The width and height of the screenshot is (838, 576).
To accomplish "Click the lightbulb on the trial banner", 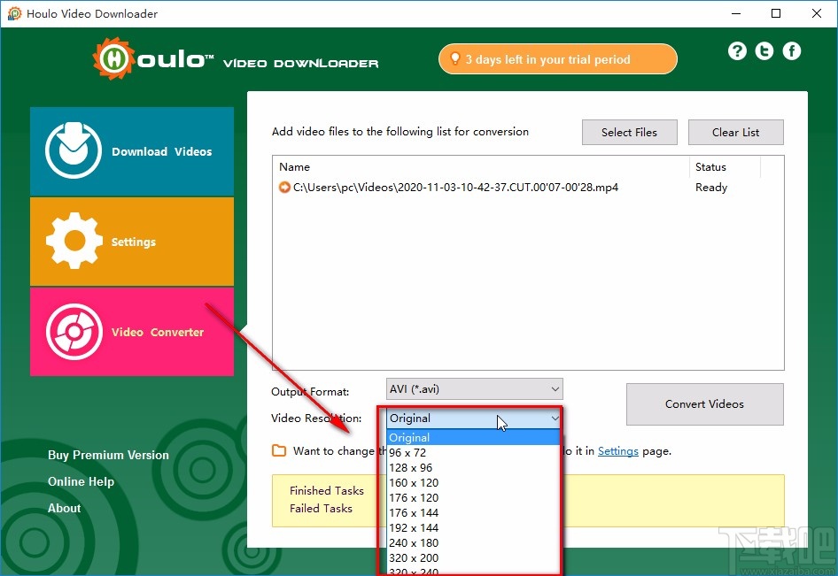I will coord(455,58).
